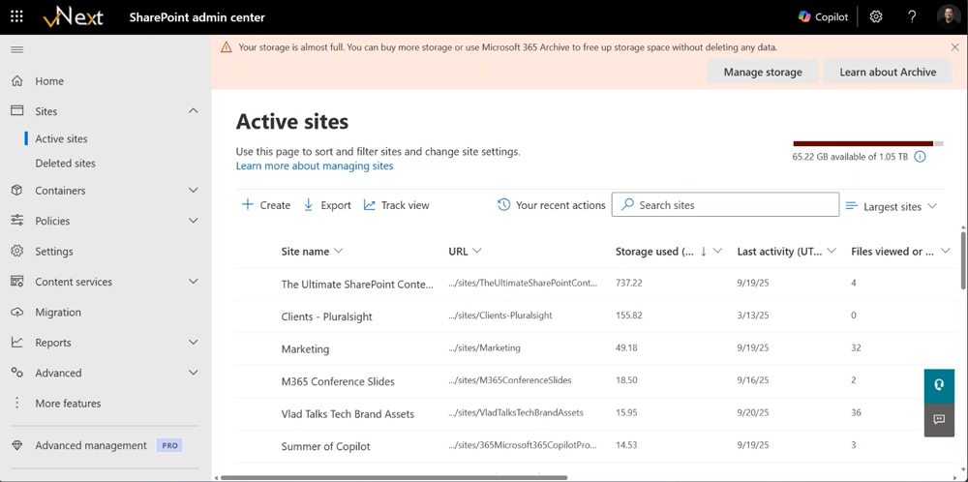
Task: Open the account profile picture
Action: [x=949, y=16]
